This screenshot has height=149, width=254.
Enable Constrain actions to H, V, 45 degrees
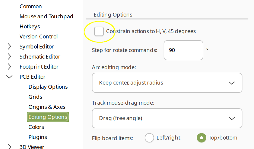click(99, 31)
